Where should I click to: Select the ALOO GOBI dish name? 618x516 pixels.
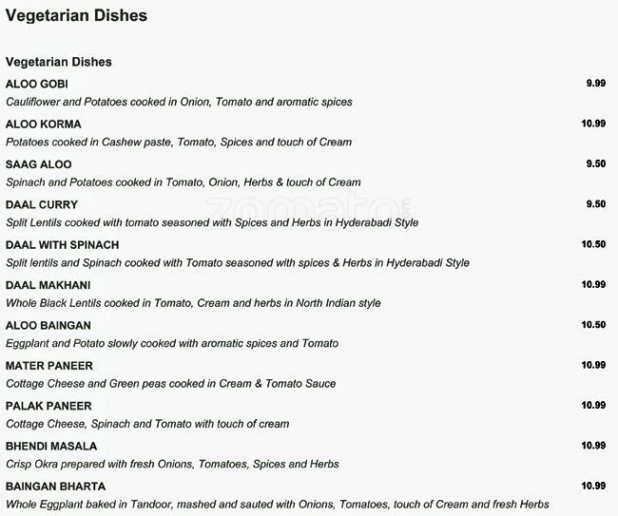pyautogui.click(x=37, y=84)
